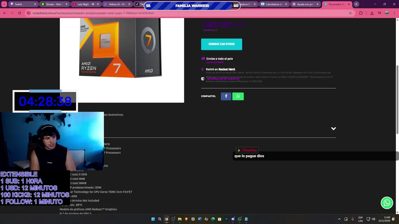Image resolution: width=399 pixels, height=224 pixels.
Task: Open Microsoft Word from the taskbar
Action: point(199,219)
